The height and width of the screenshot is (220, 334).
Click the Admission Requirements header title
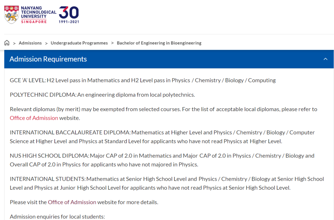click(x=48, y=59)
